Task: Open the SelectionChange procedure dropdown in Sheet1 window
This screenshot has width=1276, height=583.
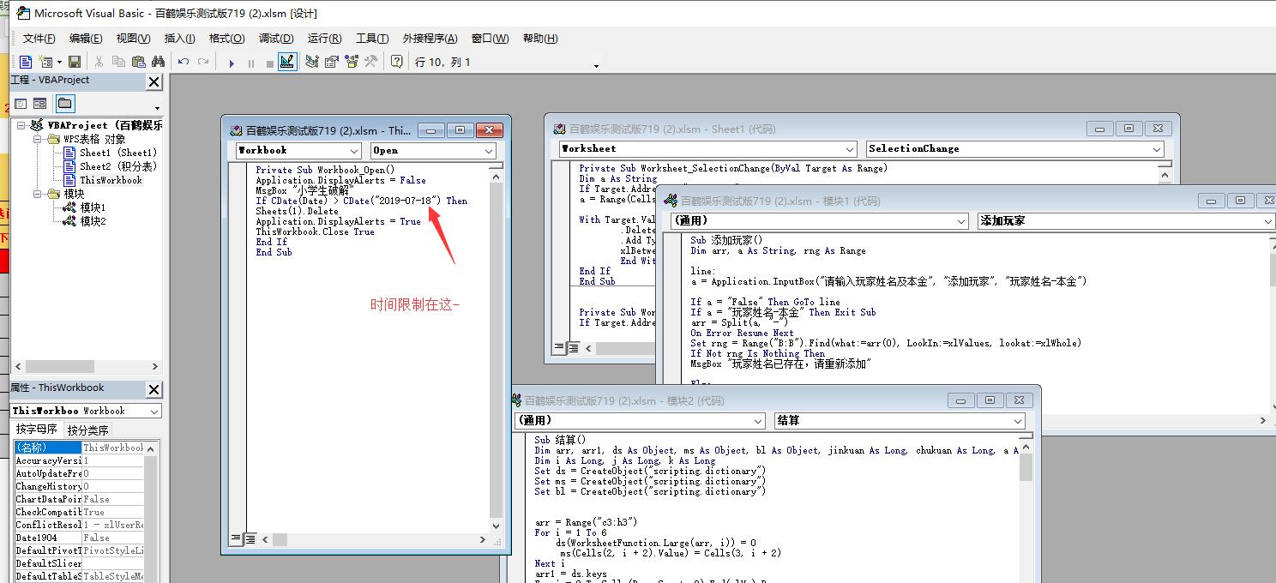Action: [1157, 149]
